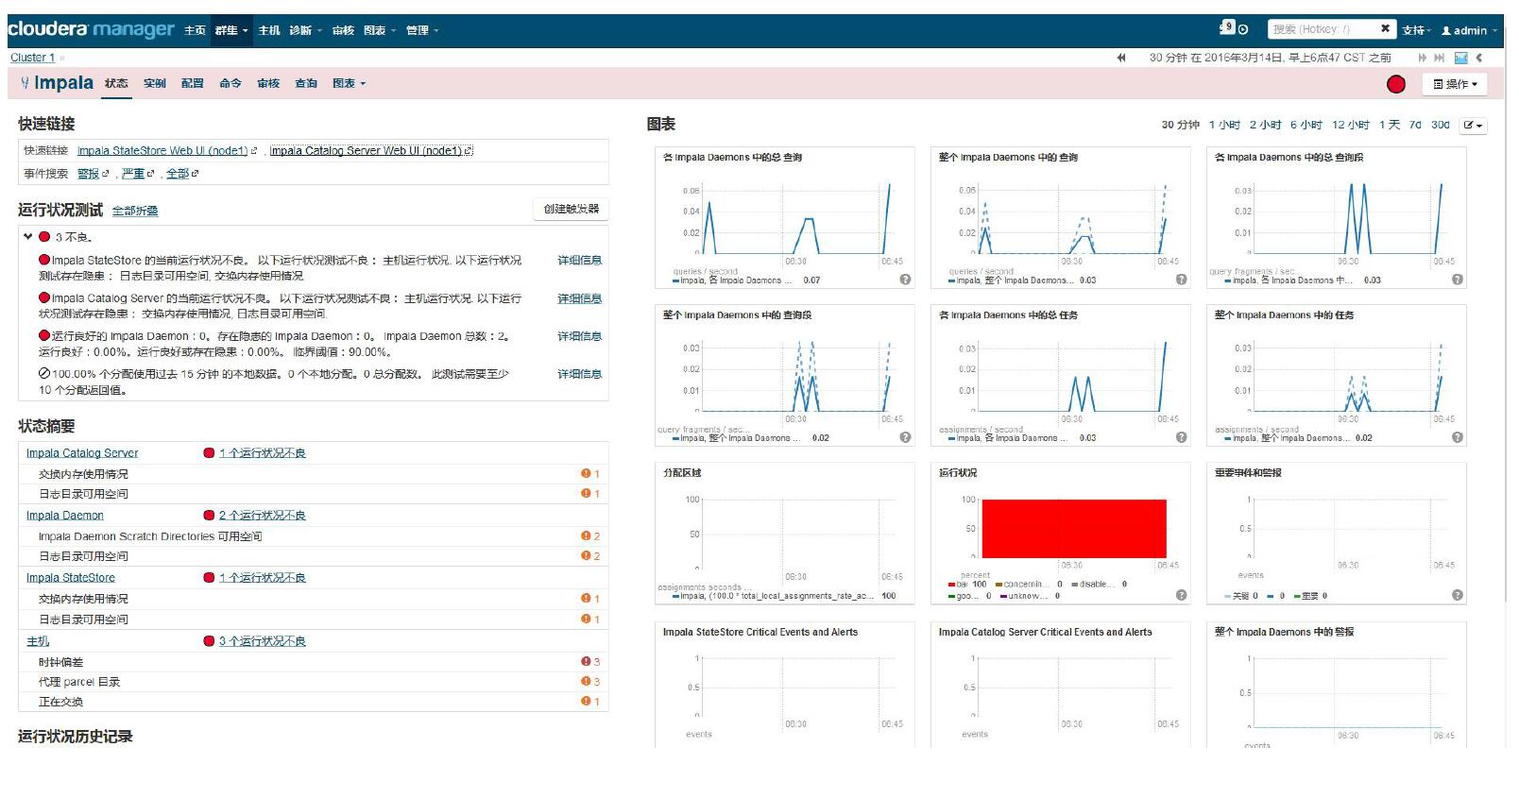Open the 分配区域 chart title
1519x798 pixels.
pyautogui.click(x=682, y=473)
